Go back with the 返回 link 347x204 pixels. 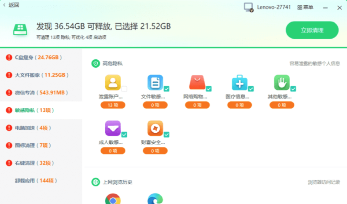[x=11, y=5]
